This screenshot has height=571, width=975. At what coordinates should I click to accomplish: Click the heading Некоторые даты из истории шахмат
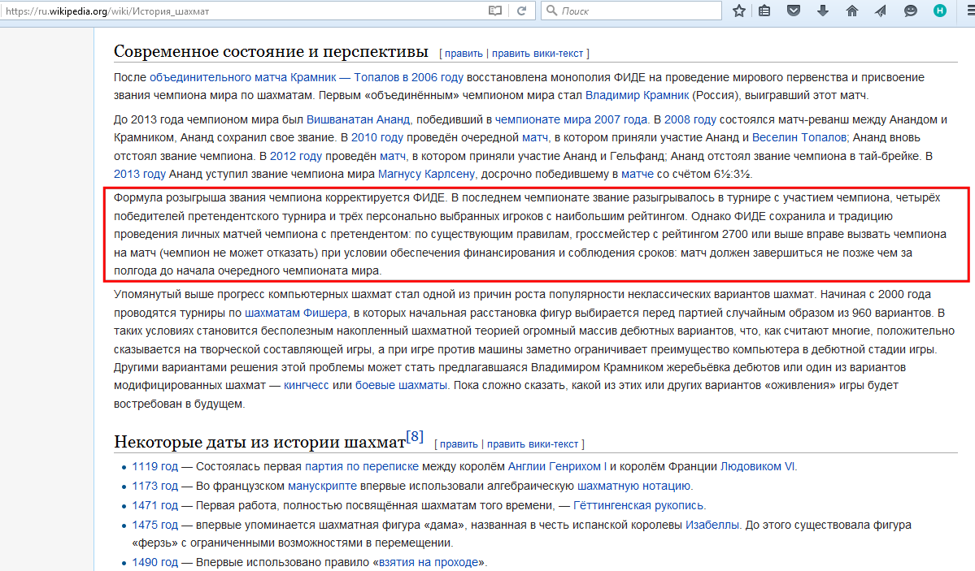[x=260, y=442]
